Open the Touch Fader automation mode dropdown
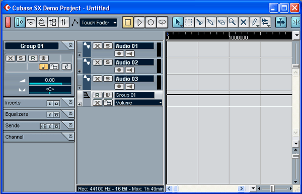Screen dimensions: 302x194 pos(99,23)
